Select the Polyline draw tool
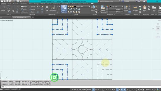The image size is (161, 91). [3, 8]
